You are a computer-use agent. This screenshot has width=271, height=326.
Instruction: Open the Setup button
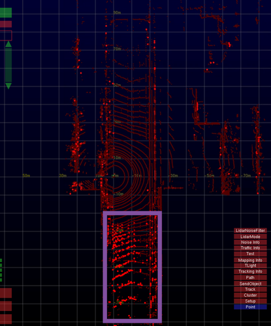click(250, 301)
